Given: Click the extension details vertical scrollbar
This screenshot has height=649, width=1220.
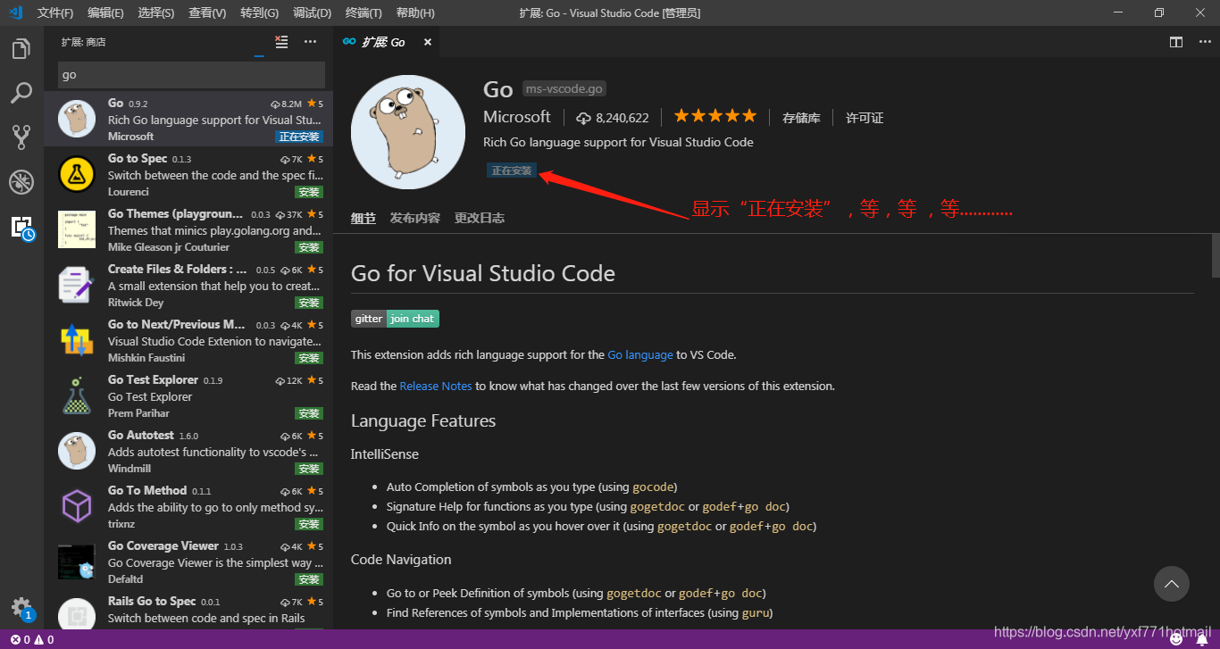Looking at the screenshot, I should point(1216,255).
